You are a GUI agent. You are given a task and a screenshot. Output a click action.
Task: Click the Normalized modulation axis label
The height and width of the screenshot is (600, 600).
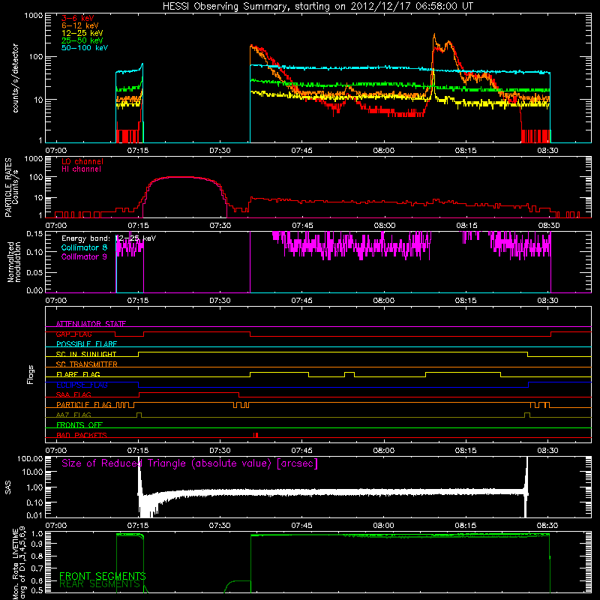14,262
